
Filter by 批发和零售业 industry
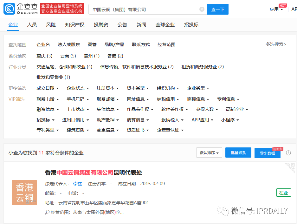[x=53, y=77]
